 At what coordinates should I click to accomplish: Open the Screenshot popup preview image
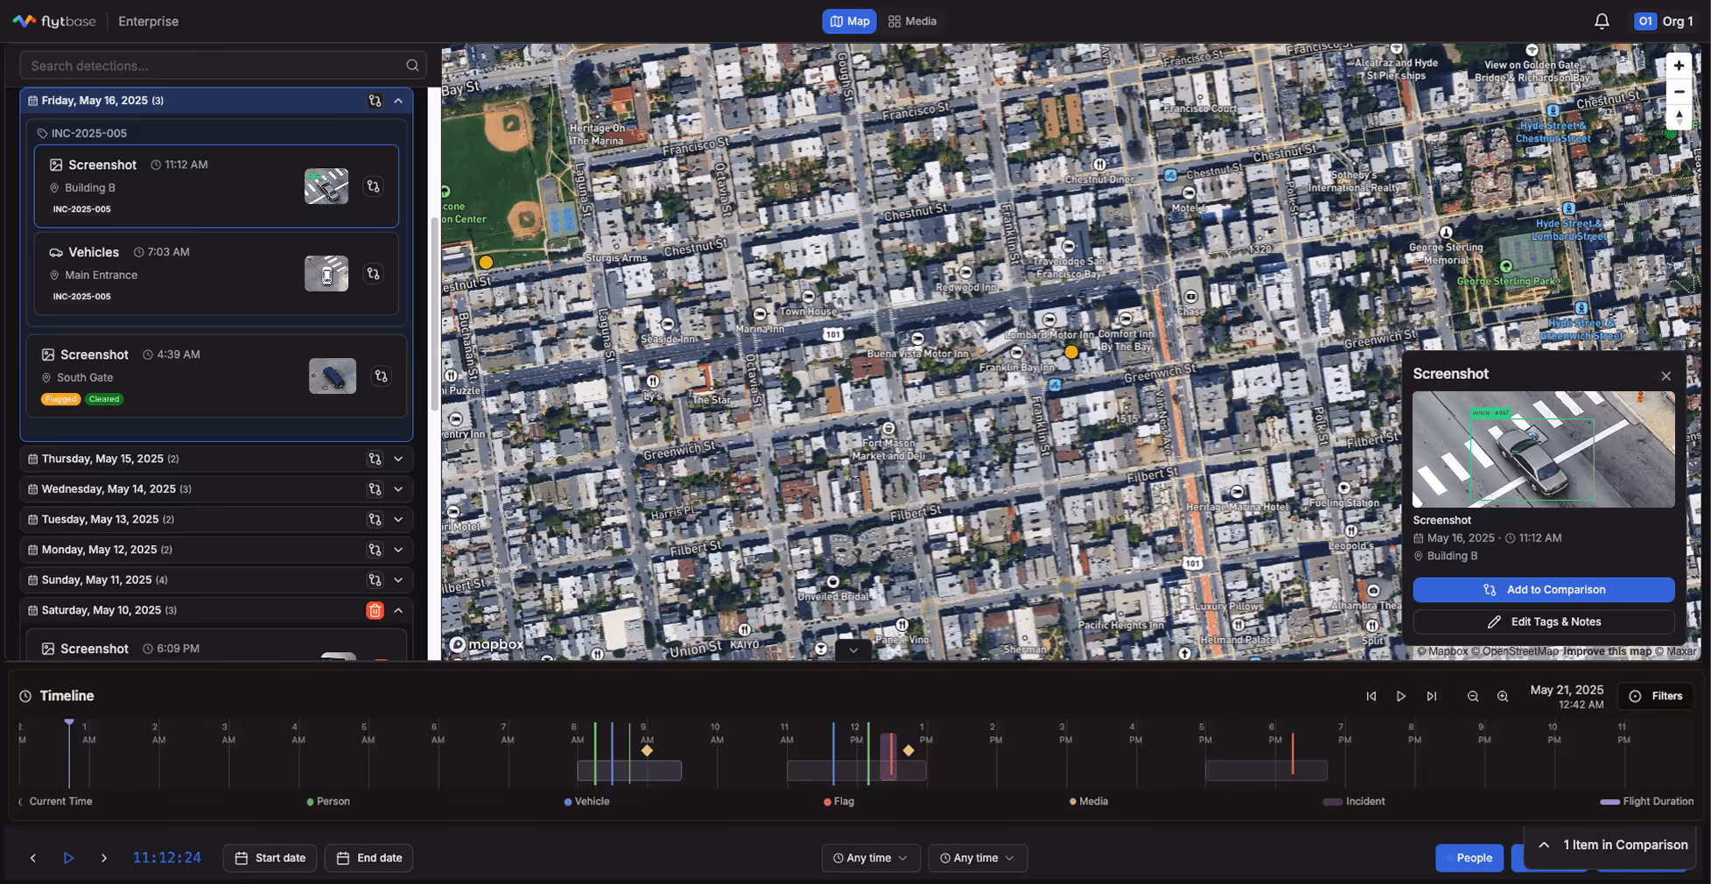click(1543, 449)
